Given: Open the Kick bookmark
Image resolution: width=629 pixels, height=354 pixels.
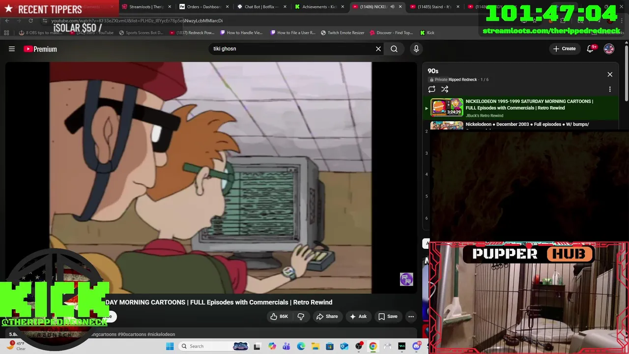Looking at the screenshot, I should point(427,33).
